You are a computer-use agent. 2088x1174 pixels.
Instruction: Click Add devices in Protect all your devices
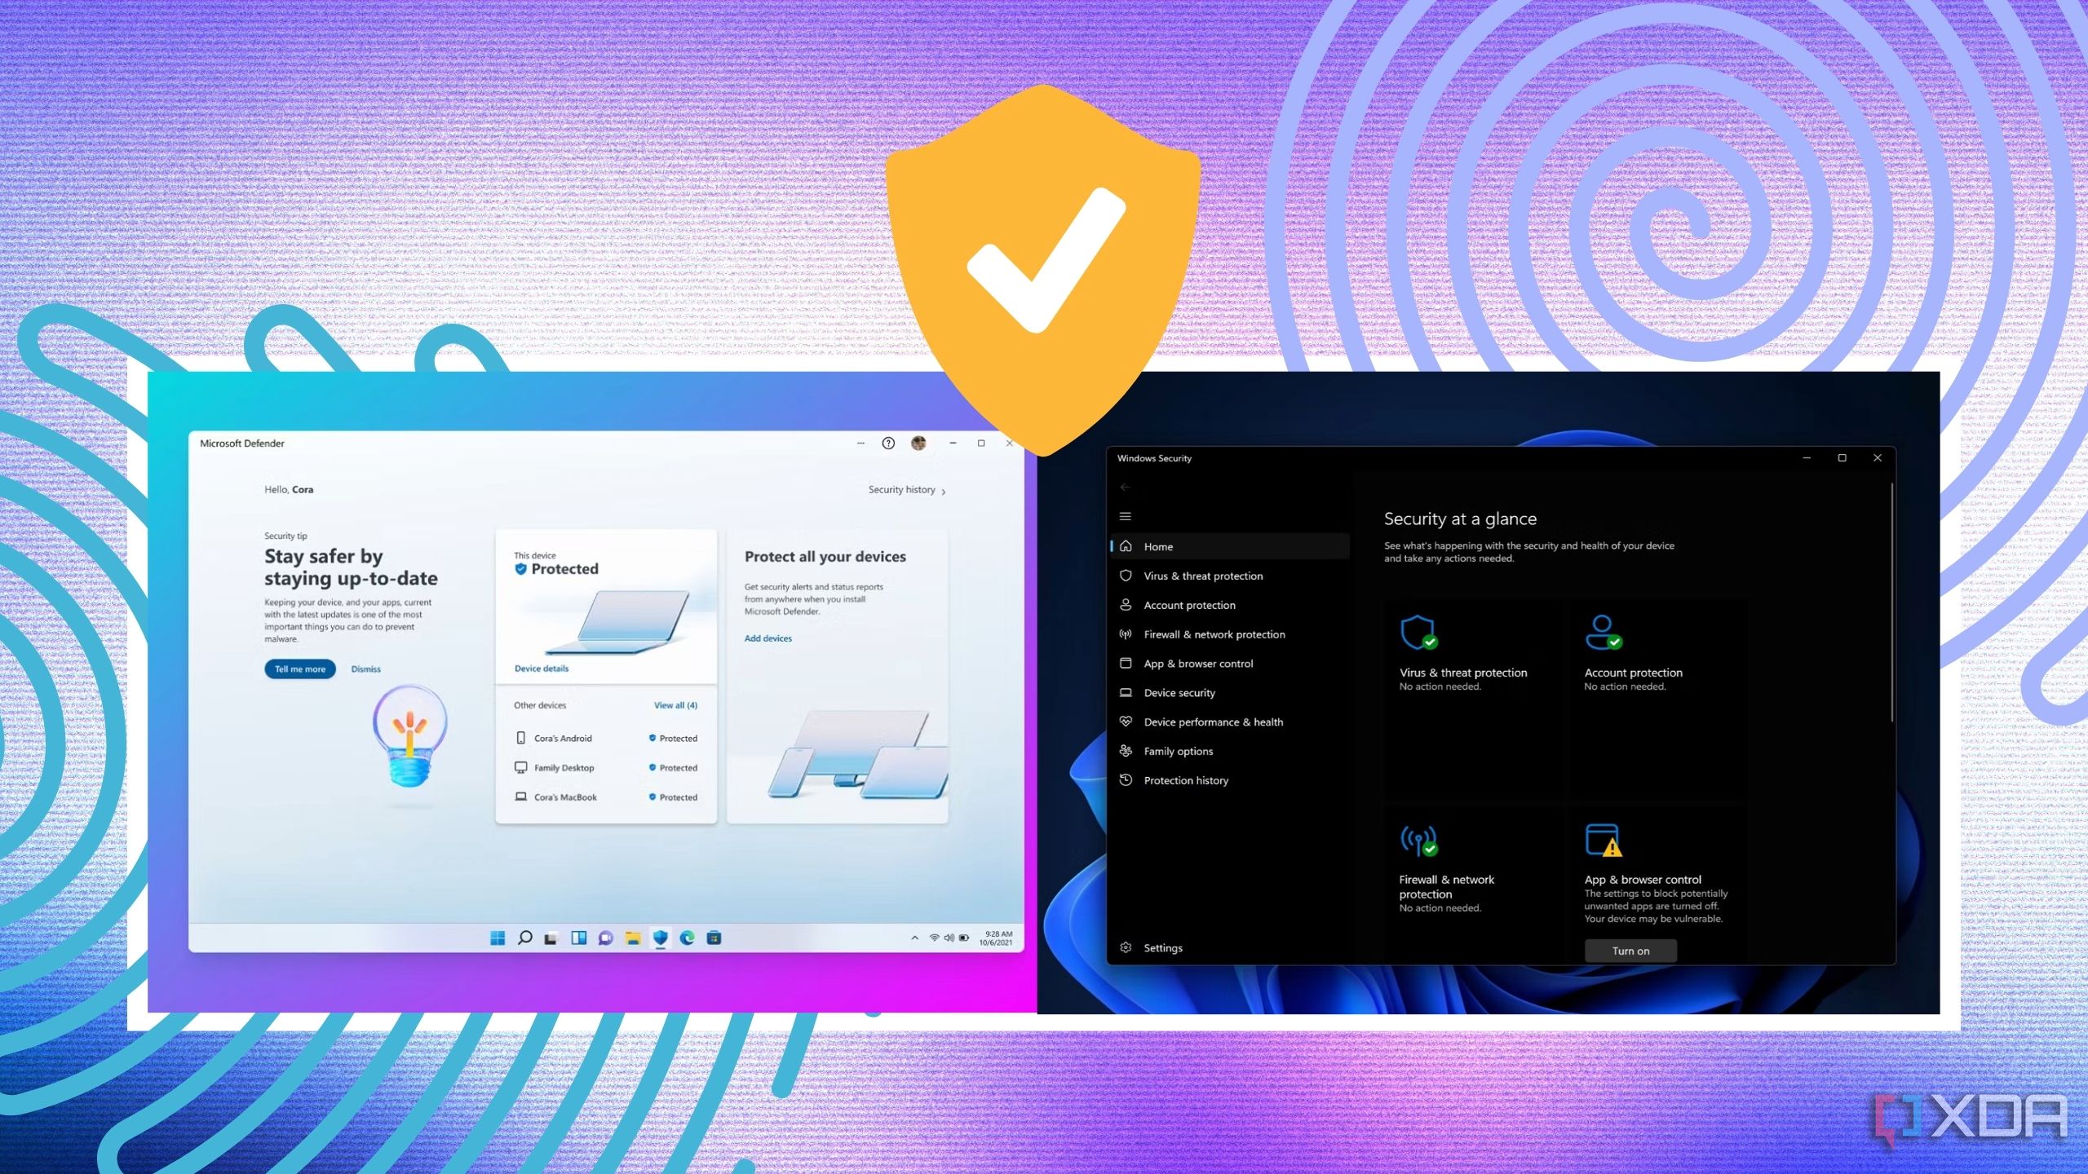click(x=768, y=638)
